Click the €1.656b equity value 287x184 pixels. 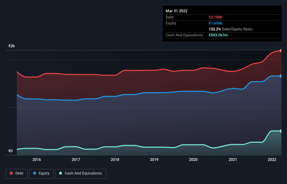[215, 23]
